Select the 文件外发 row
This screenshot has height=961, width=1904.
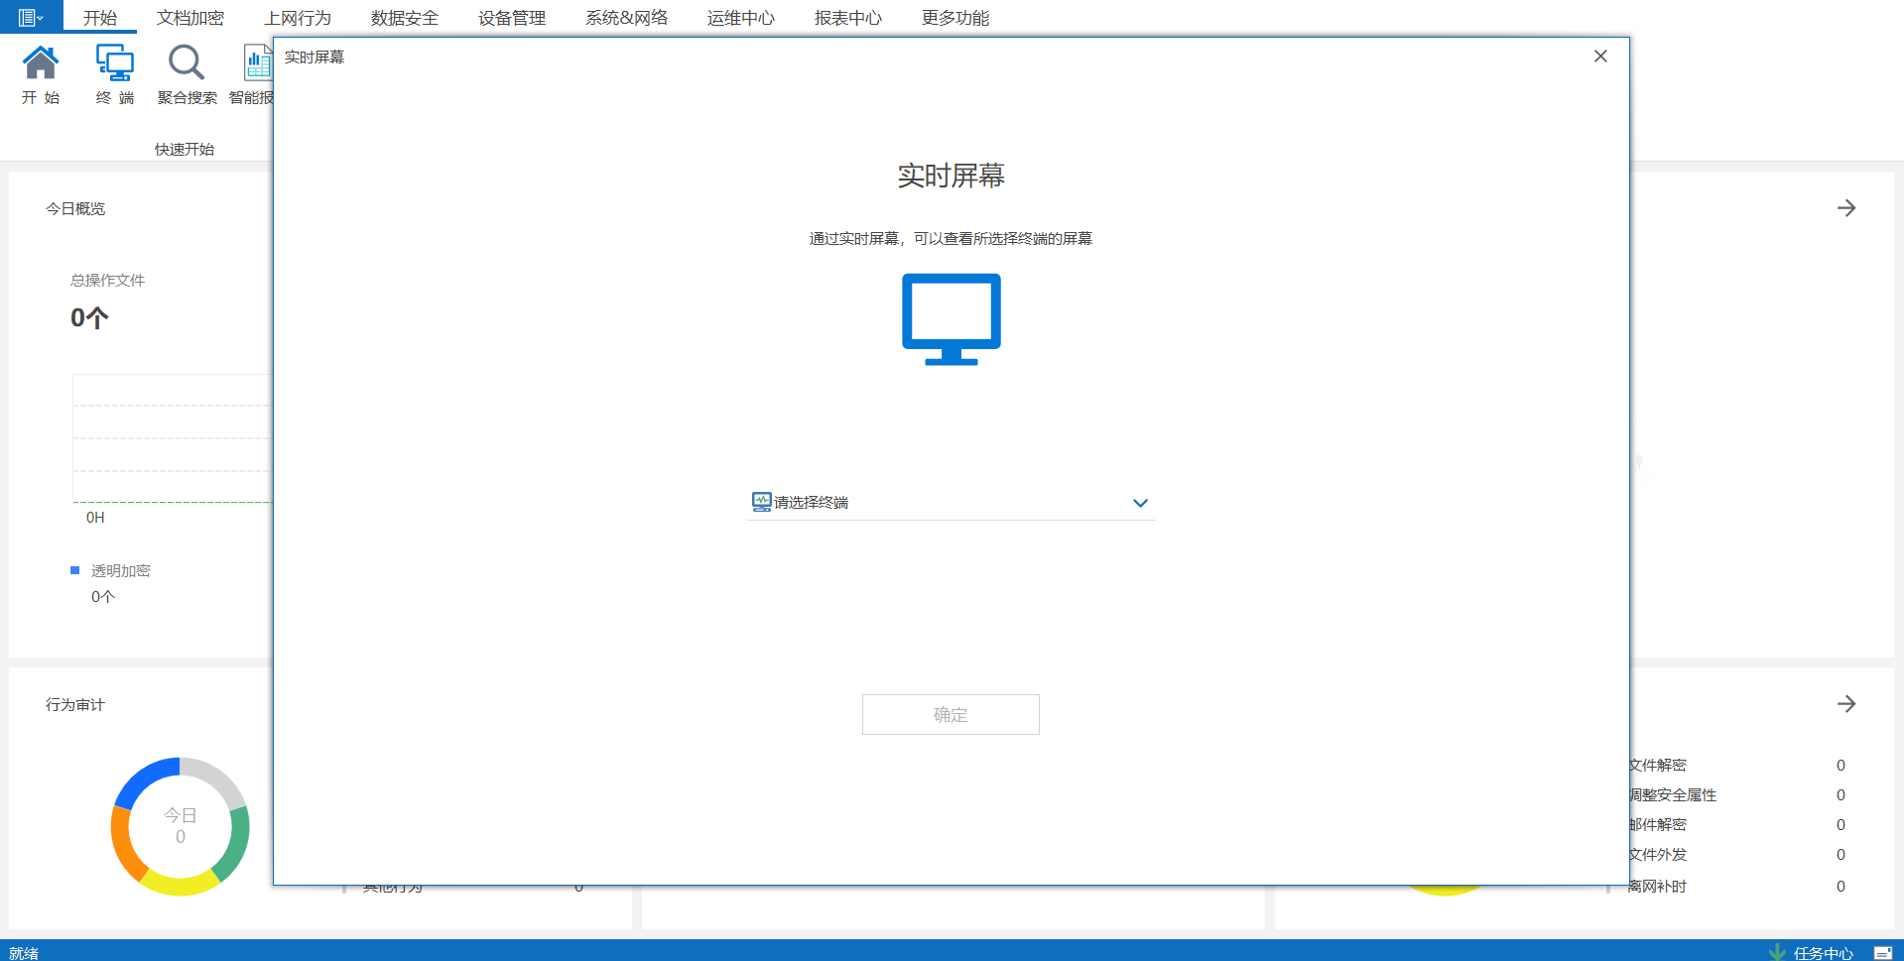(x=1737, y=855)
